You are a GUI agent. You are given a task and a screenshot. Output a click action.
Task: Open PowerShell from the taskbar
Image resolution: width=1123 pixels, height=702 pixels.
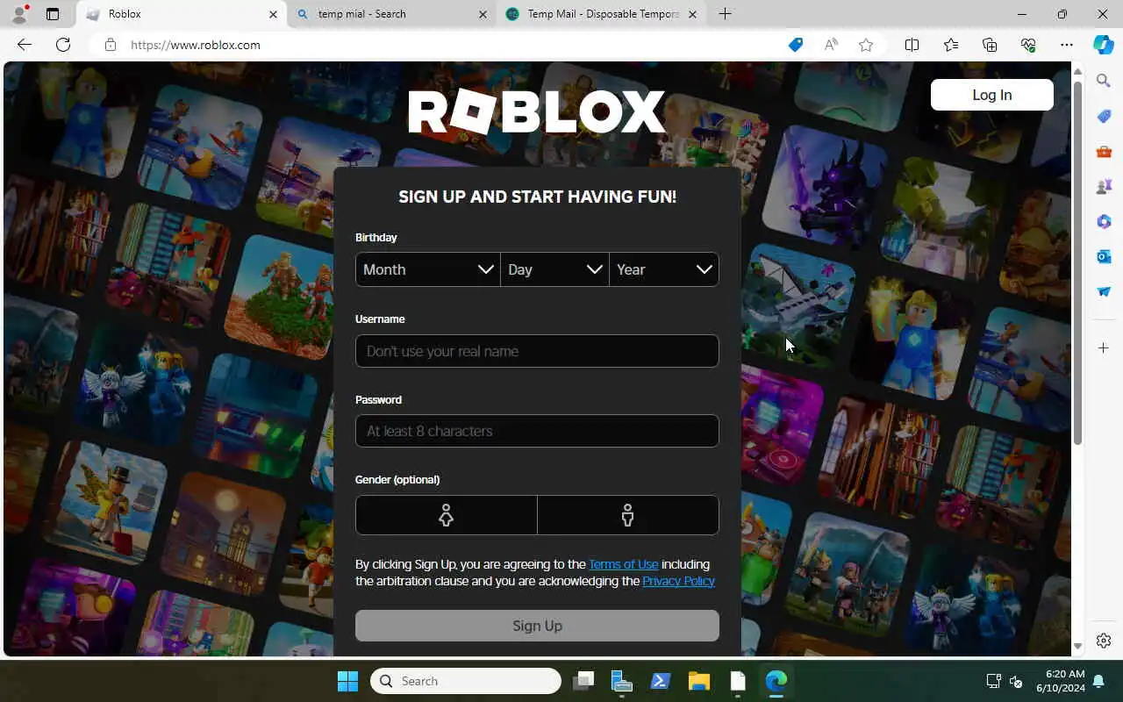pos(661,681)
